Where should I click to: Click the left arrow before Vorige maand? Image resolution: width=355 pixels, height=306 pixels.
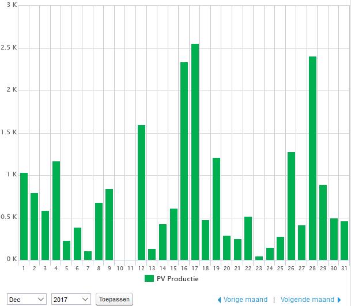[x=219, y=300]
